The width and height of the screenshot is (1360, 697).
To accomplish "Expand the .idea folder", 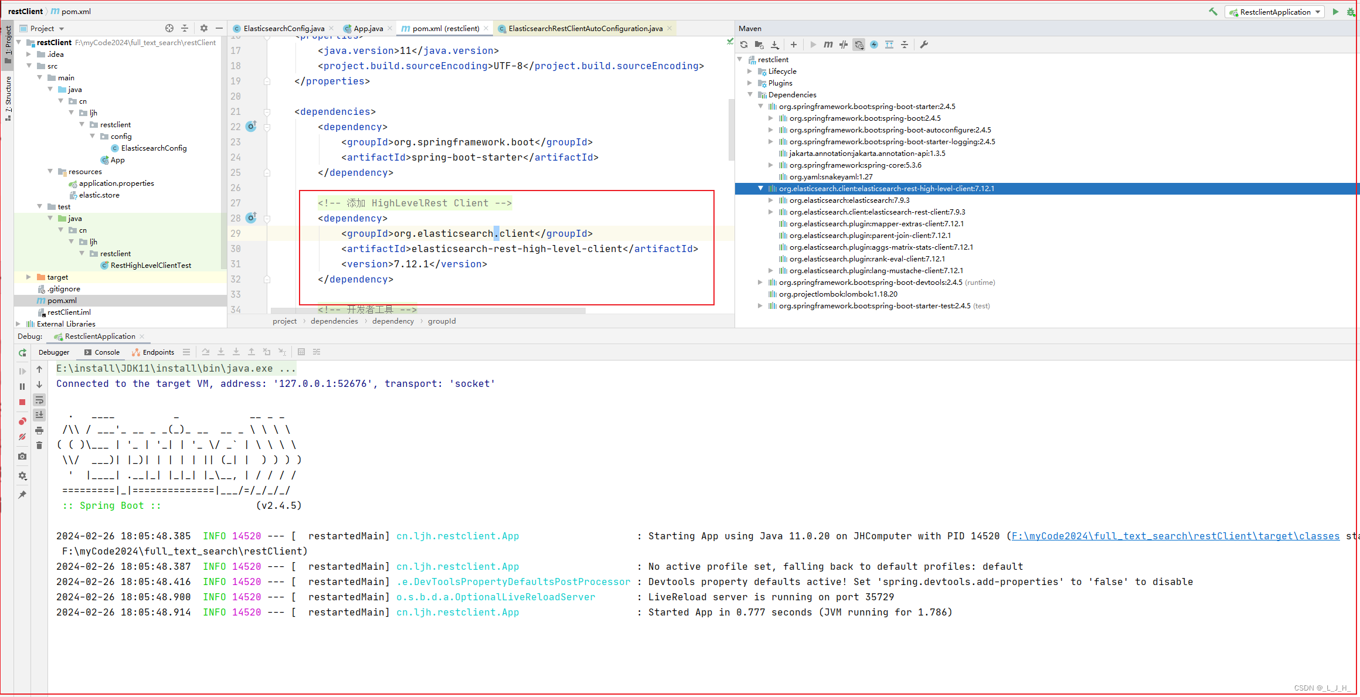I will click(x=29, y=55).
